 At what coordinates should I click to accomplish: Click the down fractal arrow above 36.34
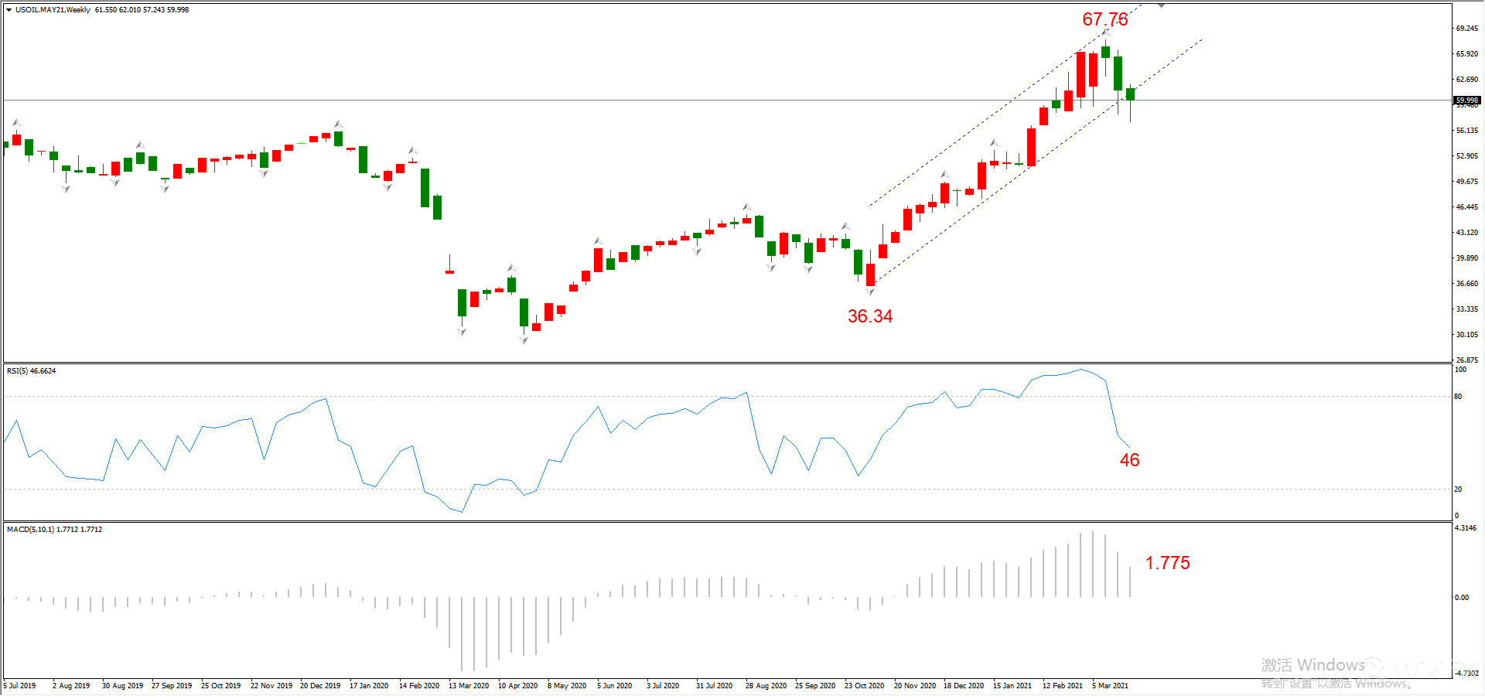[x=870, y=292]
